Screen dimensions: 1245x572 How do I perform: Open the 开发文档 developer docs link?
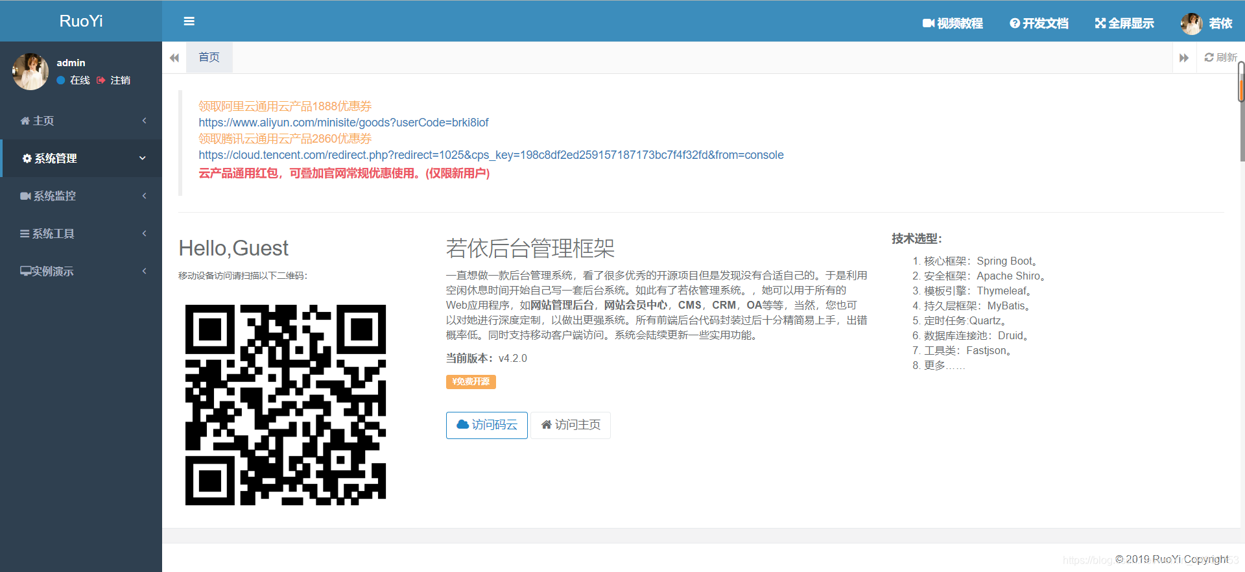[x=1039, y=23]
